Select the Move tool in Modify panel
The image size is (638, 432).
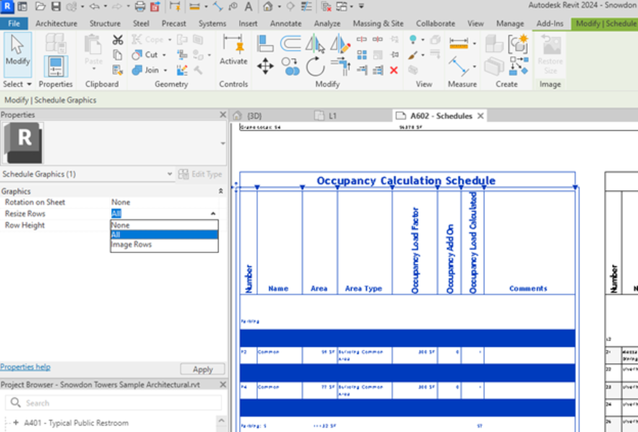click(x=265, y=66)
